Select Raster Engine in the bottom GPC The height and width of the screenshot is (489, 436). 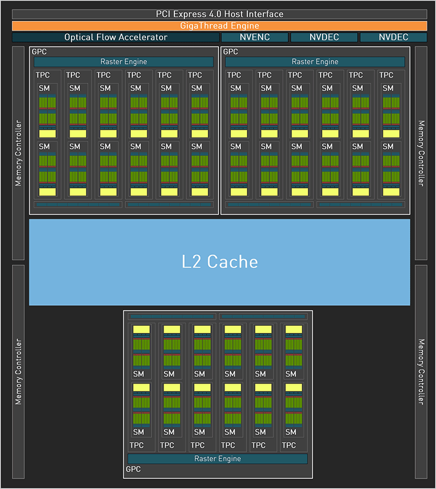coord(217,458)
